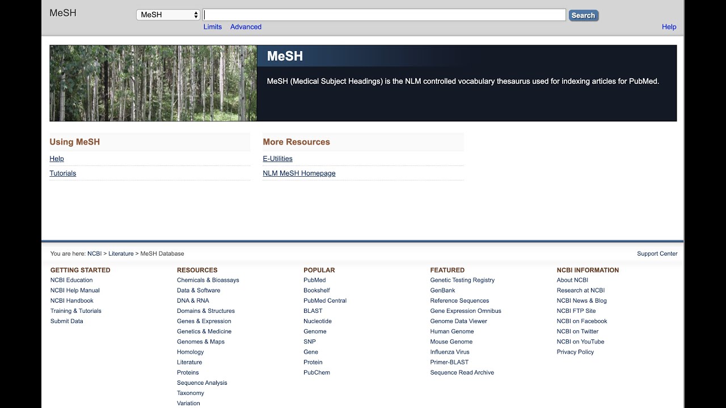Open Help link in the header
726x408 pixels.
(669, 27)
